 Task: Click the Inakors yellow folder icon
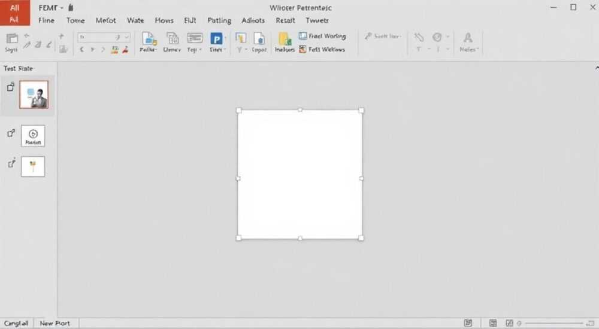pyautogui.click(x=285, y=39)
